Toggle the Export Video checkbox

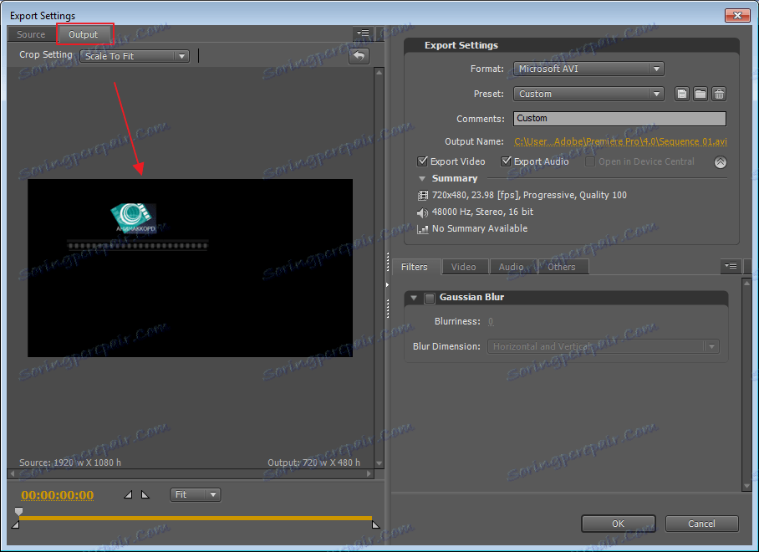tap(423, 161)
